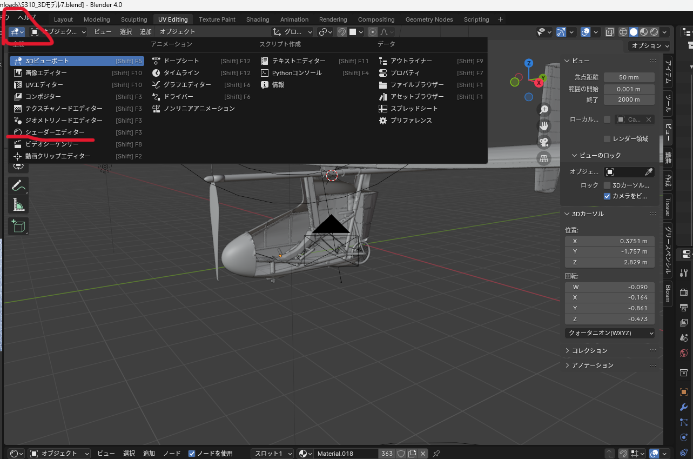Switch to the Layout workspace tab
The image size is (693, 459).
[64, 19]
